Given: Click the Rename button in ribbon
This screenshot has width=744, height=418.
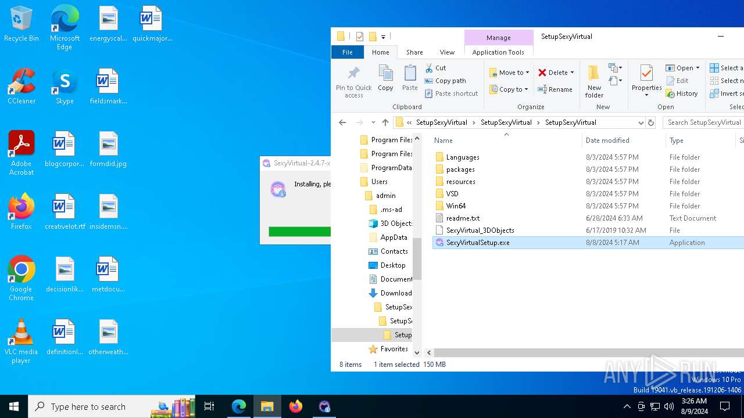Looking at the screenshot, I should [555, 89].
